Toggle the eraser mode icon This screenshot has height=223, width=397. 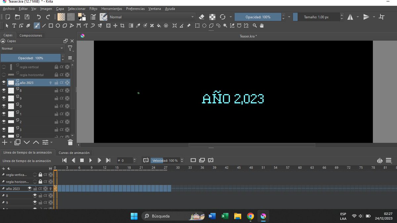202,17
